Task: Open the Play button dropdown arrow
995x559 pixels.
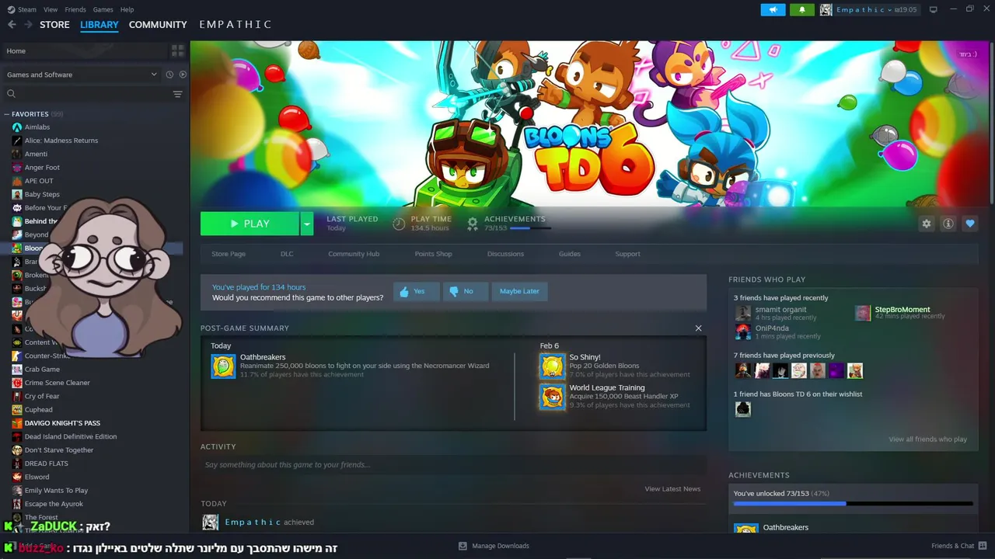Action: point(307,224)
